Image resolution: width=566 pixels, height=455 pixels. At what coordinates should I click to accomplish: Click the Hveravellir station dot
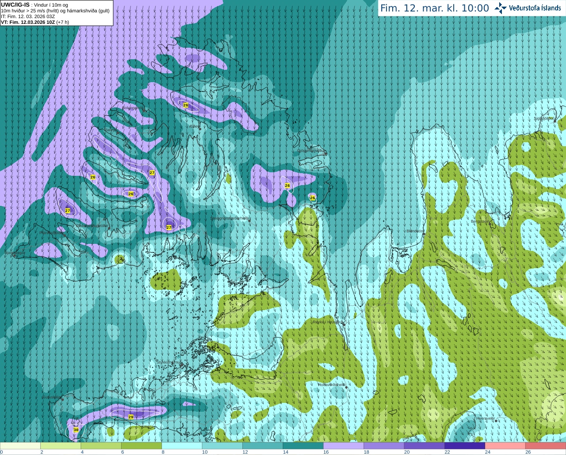[495, 421]
